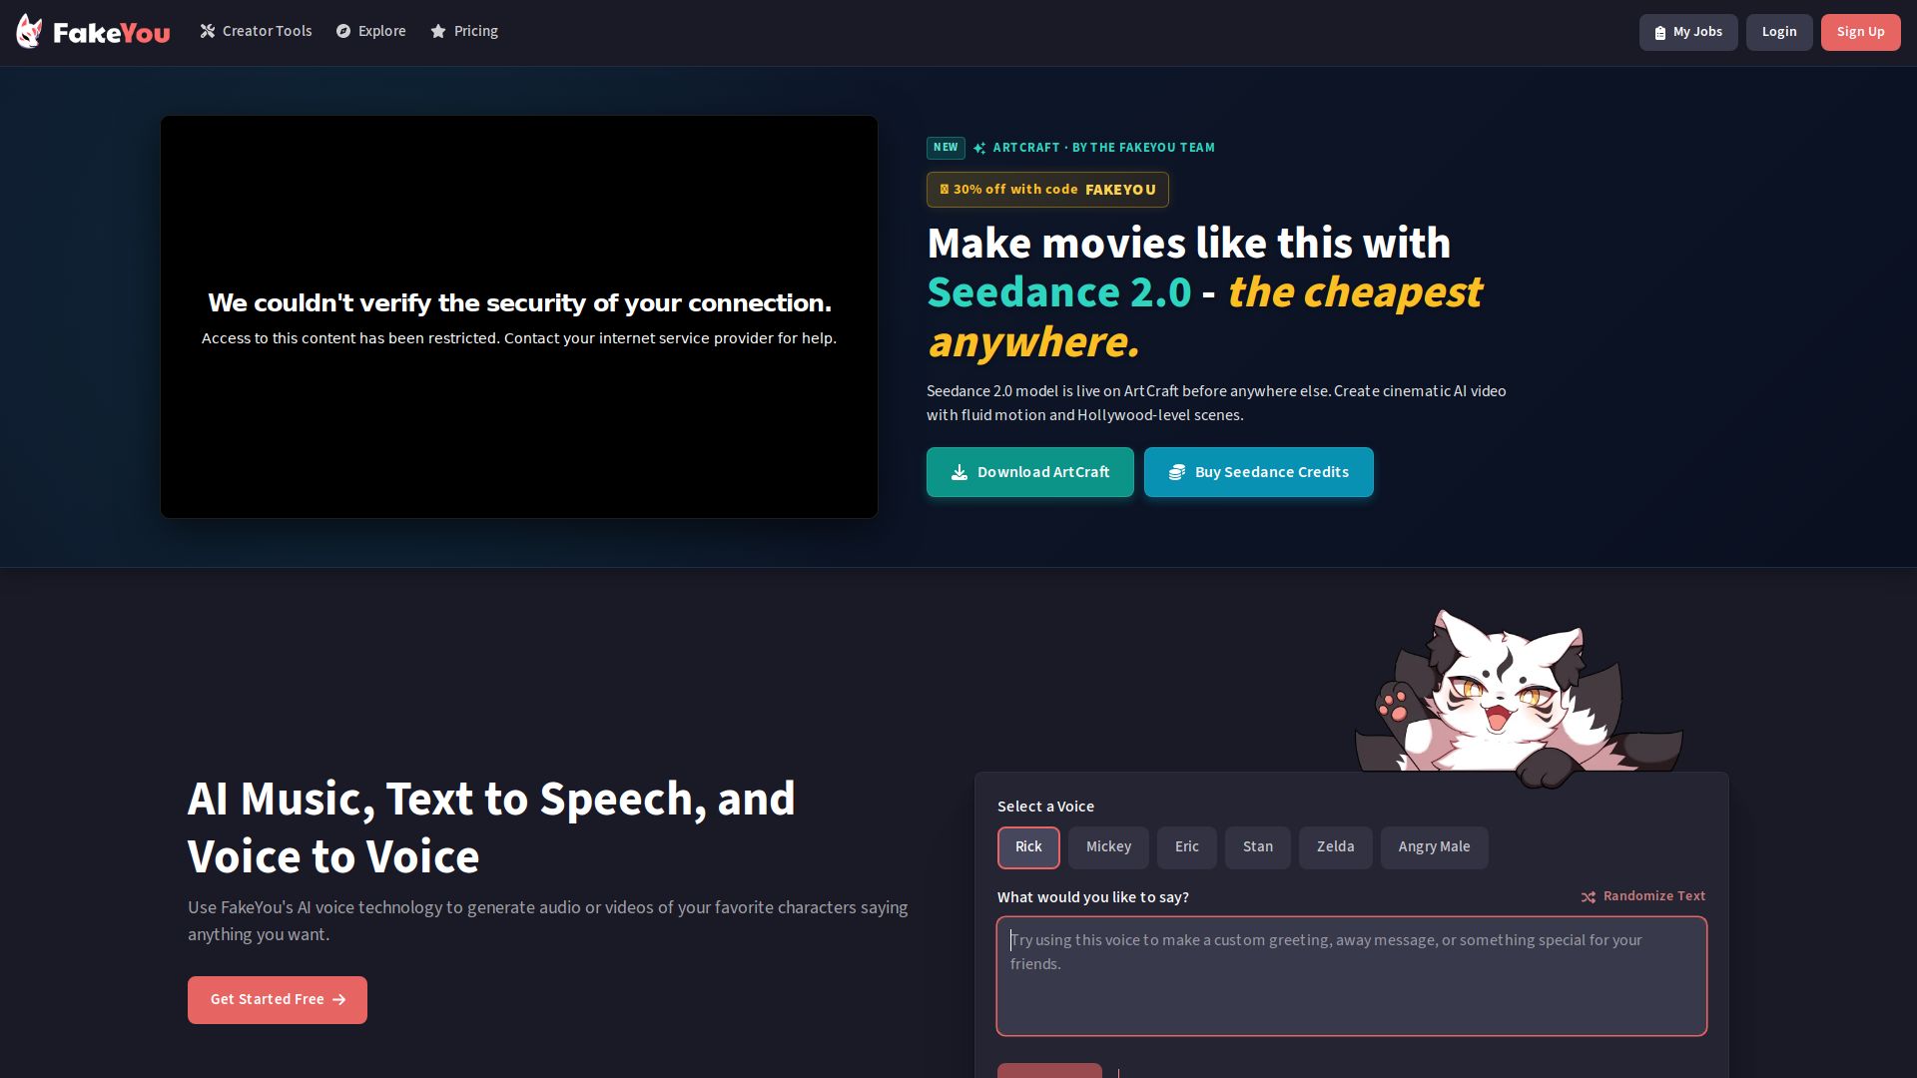The image size is (1917, 1078).
Task: Click the NEW badge label
Action: [x=946, y=148]
